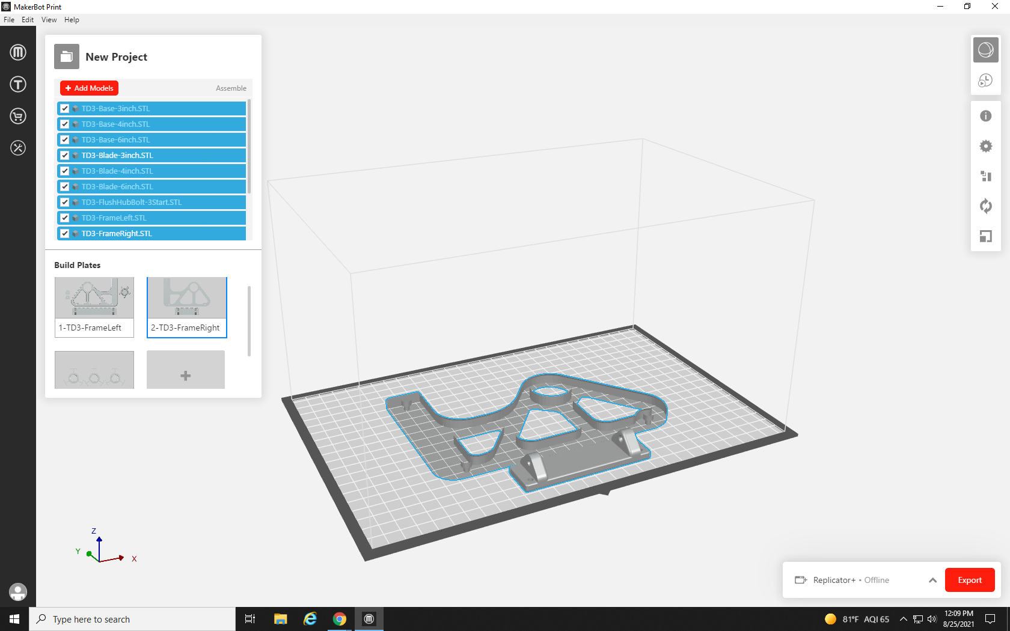Add a new build plate
The width and height of the screenshot is (1010, 631).
click(x=186, y=370)
